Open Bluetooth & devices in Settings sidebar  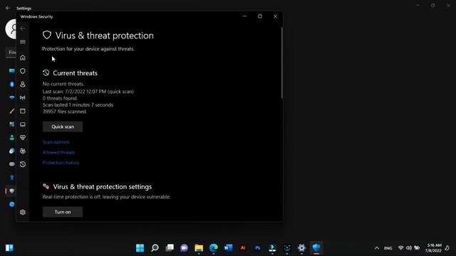[11, 84]
